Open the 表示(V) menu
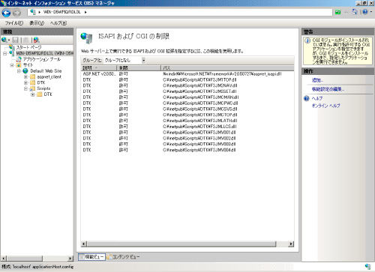Image resolution: width=375 pixels, height=272 pixels. [x=37, y=23]
